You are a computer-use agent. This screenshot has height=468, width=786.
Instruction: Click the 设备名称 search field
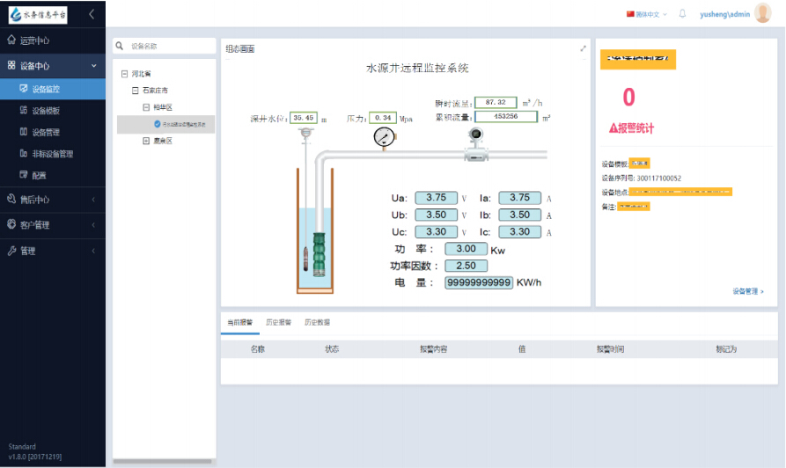pyautogui.click(x=167, y=46)
